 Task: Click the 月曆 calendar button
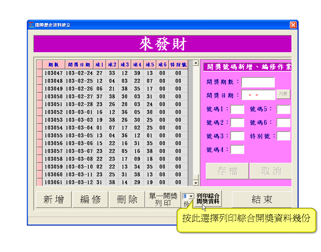283,95
